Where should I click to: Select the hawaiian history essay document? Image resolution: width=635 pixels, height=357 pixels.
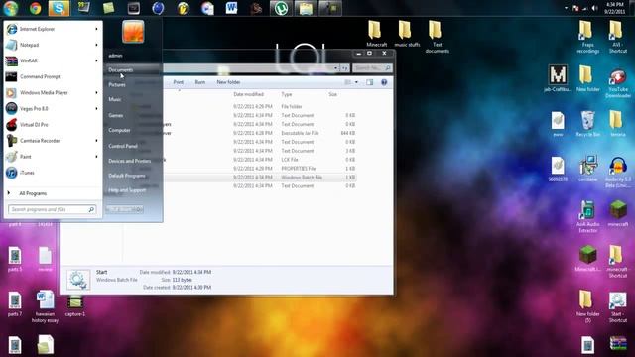tap(45, 306)
